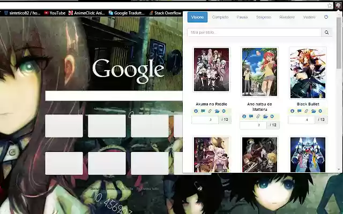The height and width of the screenshot is (214, 343).
Task: Open settings gear for Black Bullet
Action: point(320,111)
